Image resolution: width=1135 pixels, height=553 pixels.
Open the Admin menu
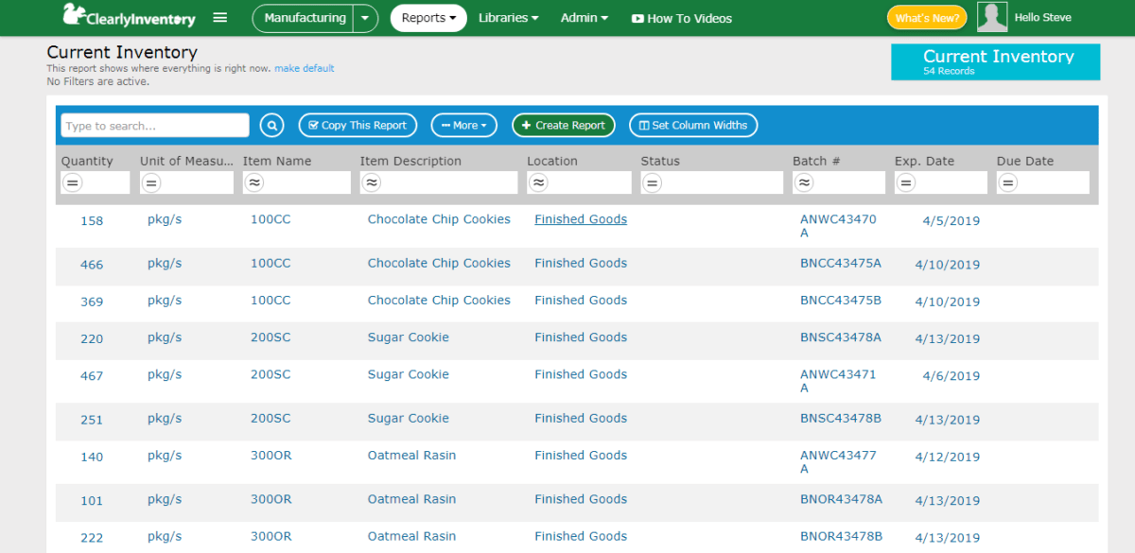[584, 18]
